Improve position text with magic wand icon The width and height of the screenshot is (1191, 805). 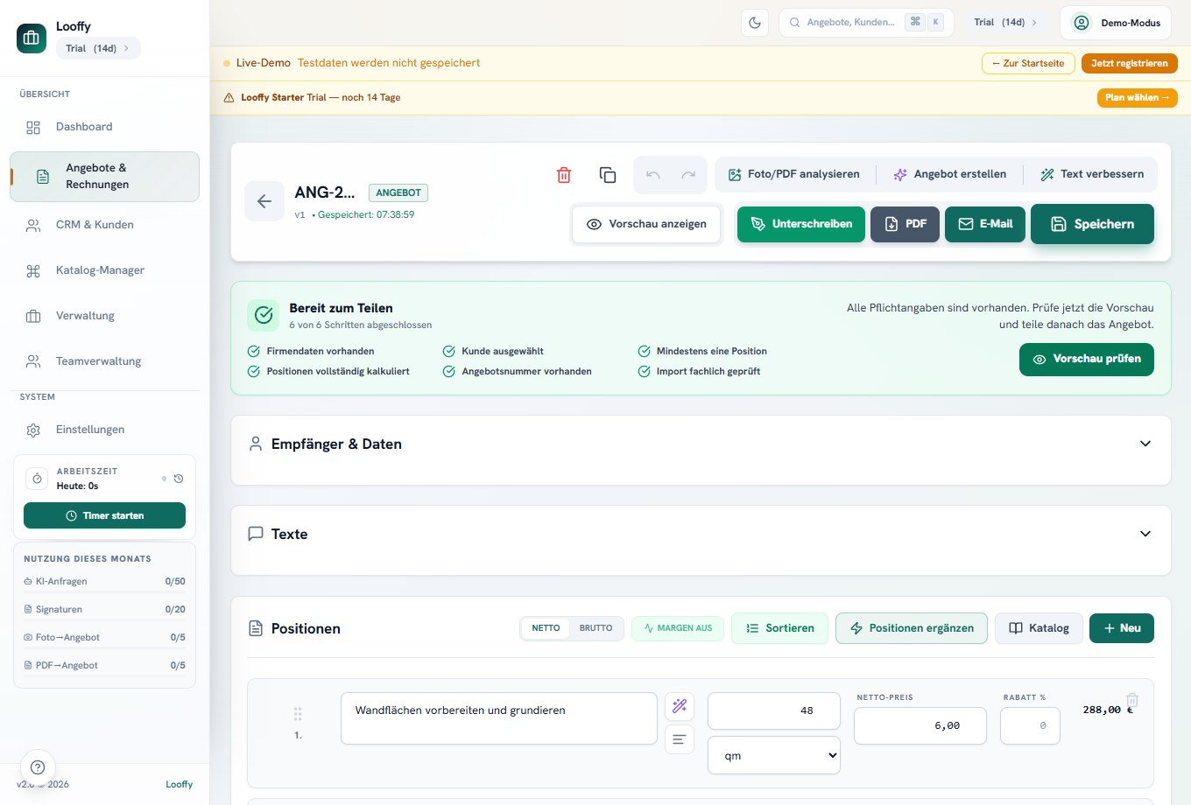click(x=680, y=706)
